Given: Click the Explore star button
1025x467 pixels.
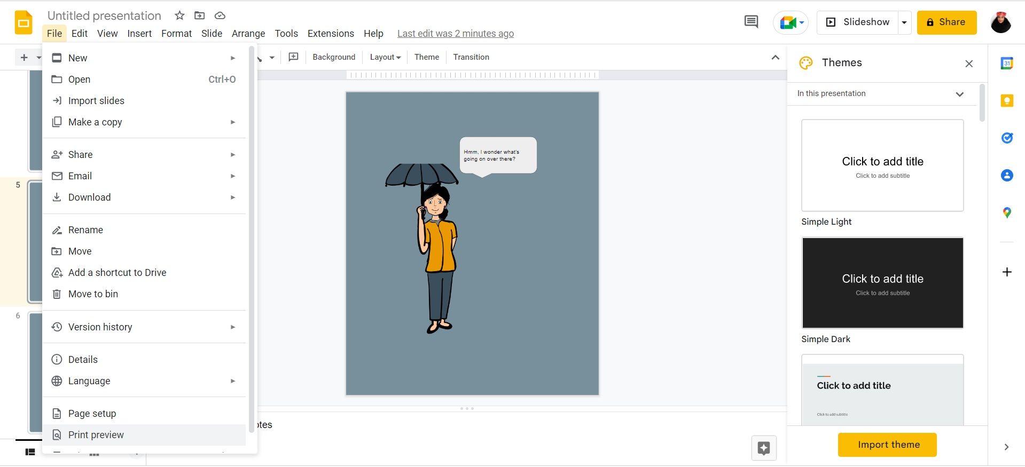Looking at the screenshot, I should point(764,448).
